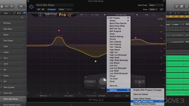189x106 pixels.
Task: Open the MIDI Learn dropdown arrow
Action: click(x=50, y=96)
